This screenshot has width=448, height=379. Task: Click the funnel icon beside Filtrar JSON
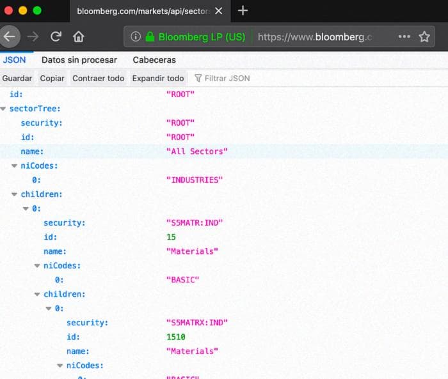(198, 78)
